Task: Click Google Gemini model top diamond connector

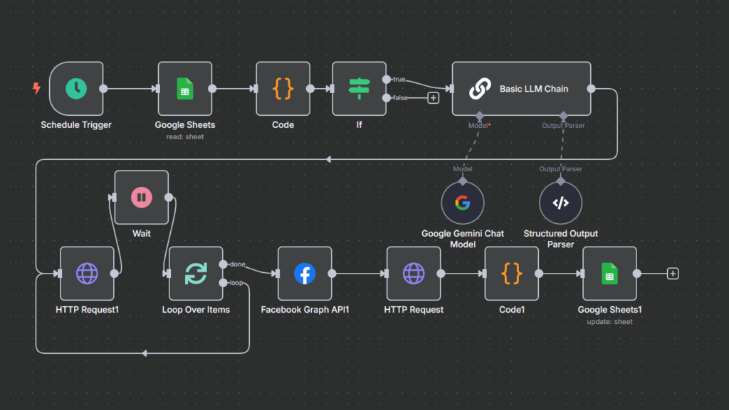Action: point(463,181)
